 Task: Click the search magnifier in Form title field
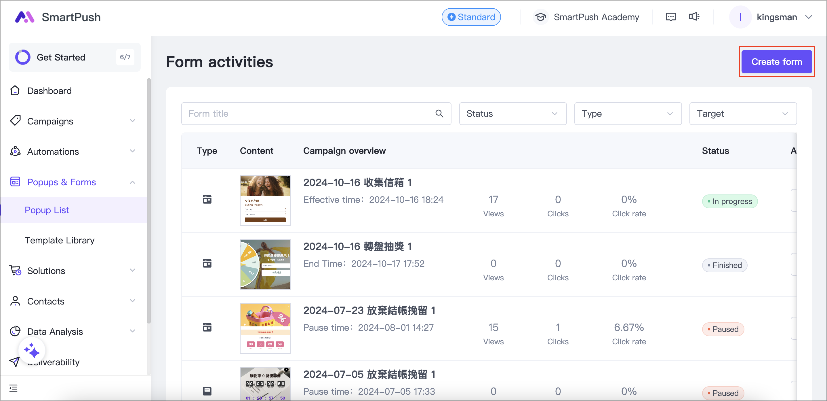439,114
